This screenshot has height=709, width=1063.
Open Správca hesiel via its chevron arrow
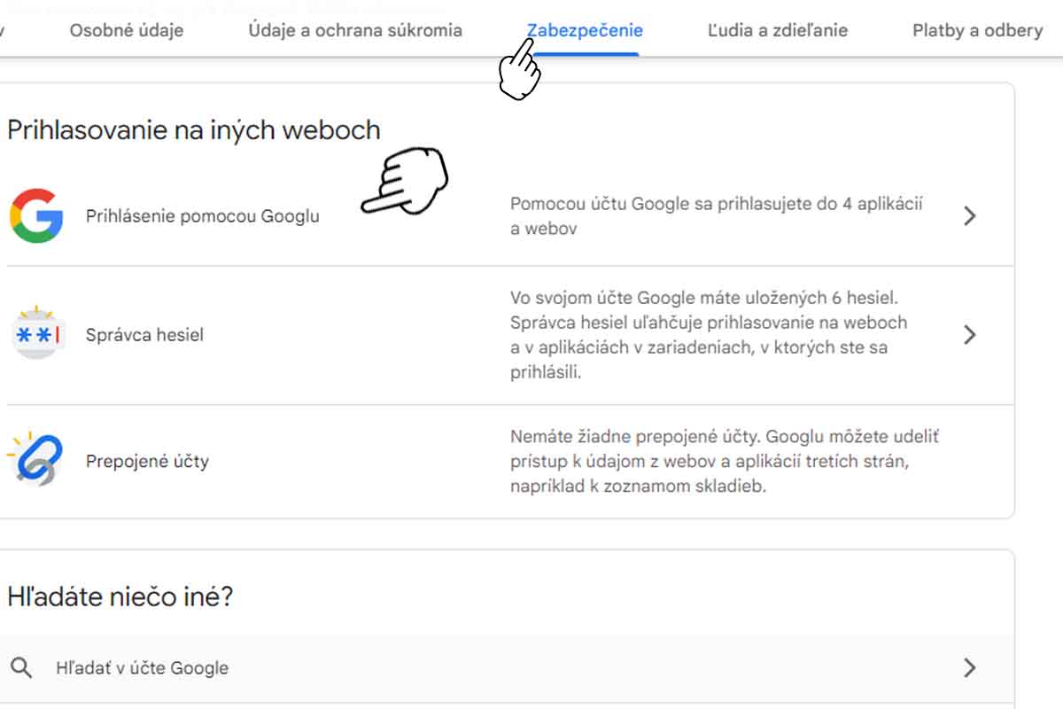tap(970, 334)
